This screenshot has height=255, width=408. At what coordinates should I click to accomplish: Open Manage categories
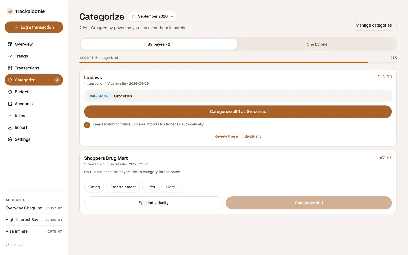tap(374, 25)
